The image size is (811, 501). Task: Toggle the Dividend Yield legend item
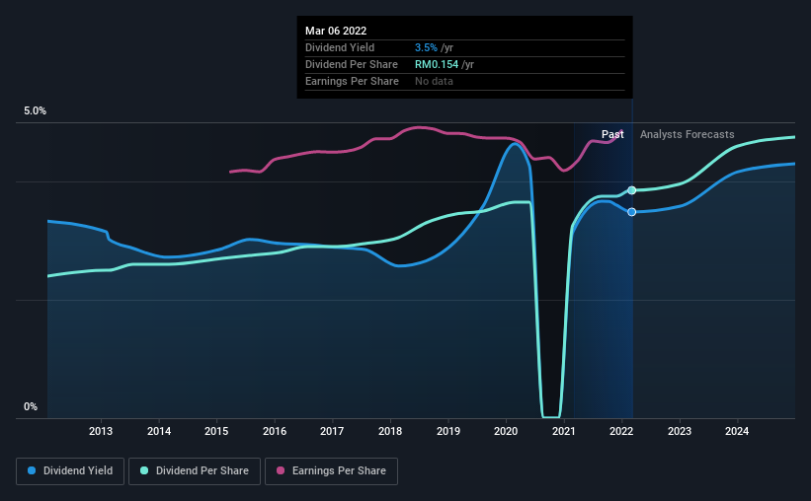71,471
